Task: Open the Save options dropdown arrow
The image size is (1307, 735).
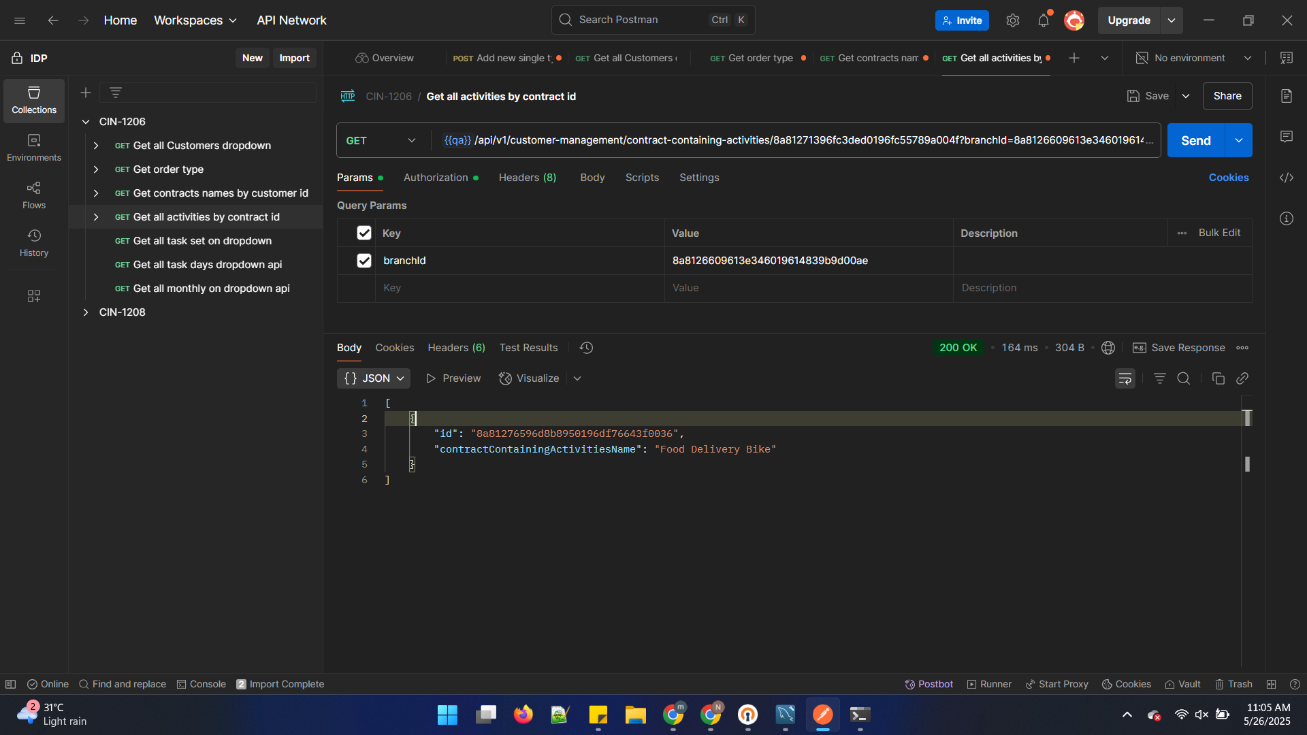Action: point(1186,96)
